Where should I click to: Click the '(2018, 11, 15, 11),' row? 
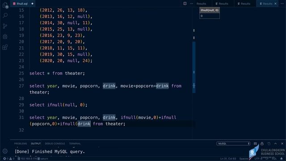pos(63,48)
